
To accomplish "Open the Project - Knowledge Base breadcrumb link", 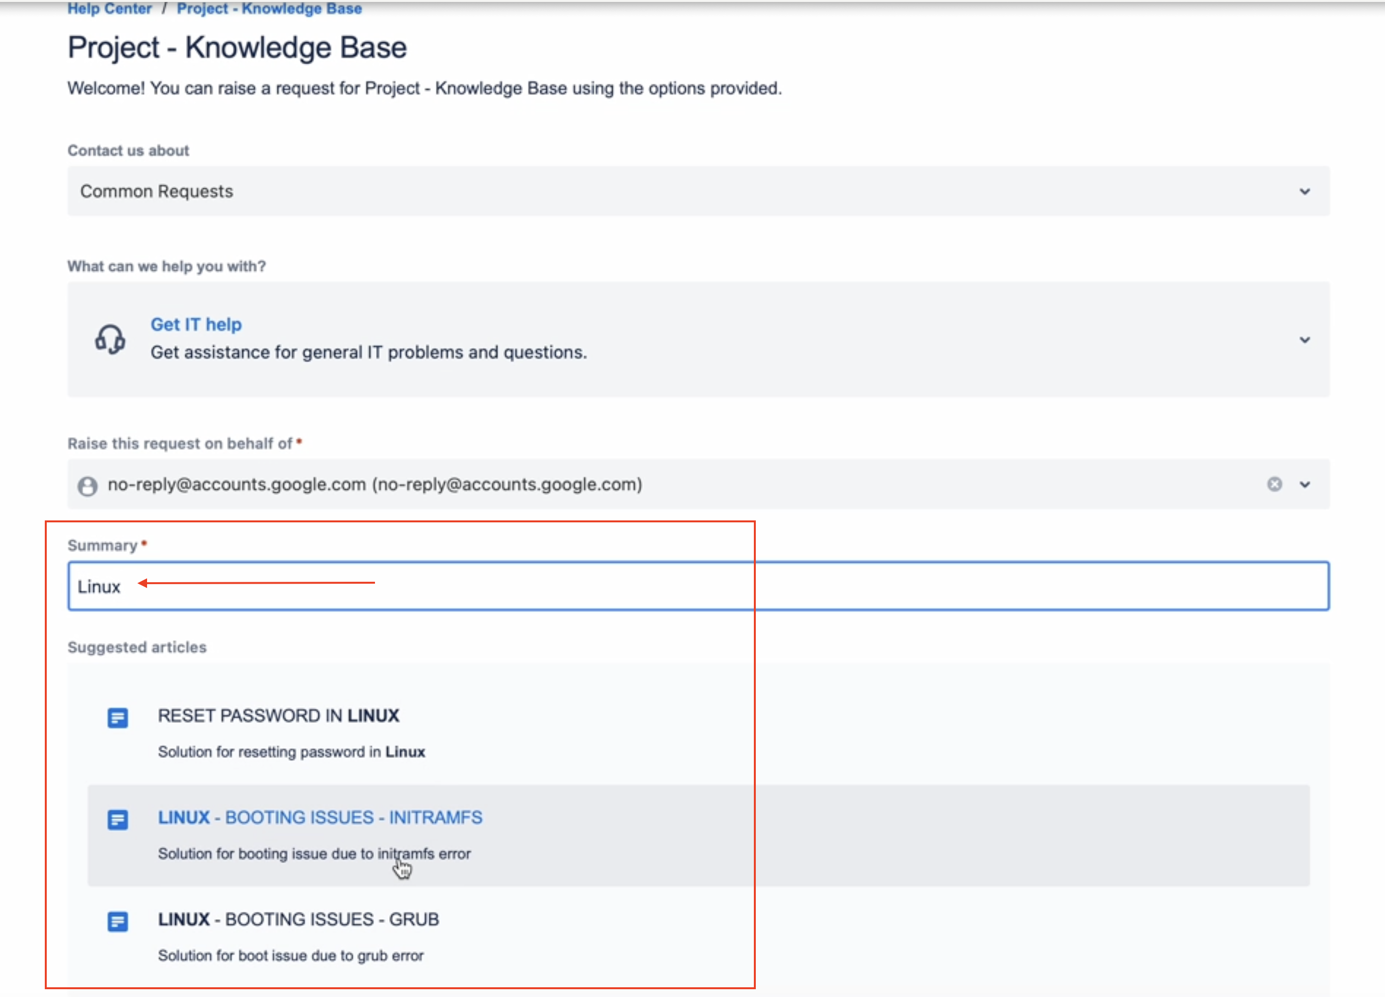I will (x=269, y=9).
